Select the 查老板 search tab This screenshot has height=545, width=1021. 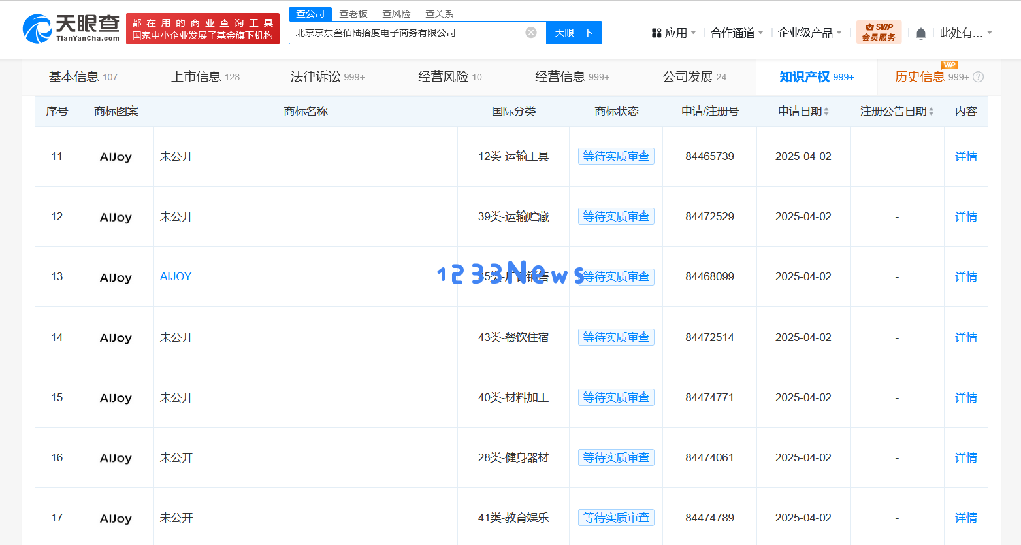[353, 14]
